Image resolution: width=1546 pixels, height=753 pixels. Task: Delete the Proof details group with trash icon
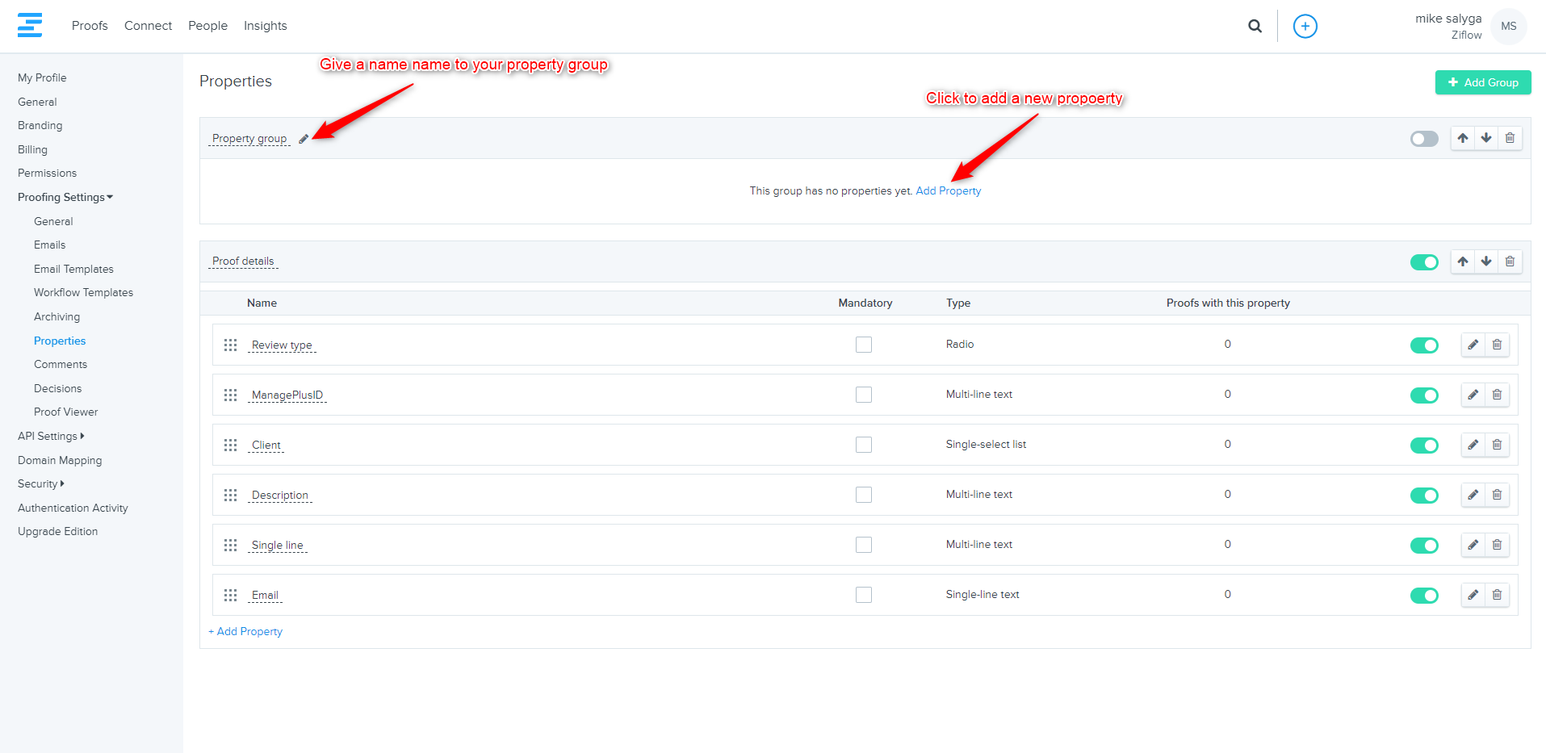1510,261
